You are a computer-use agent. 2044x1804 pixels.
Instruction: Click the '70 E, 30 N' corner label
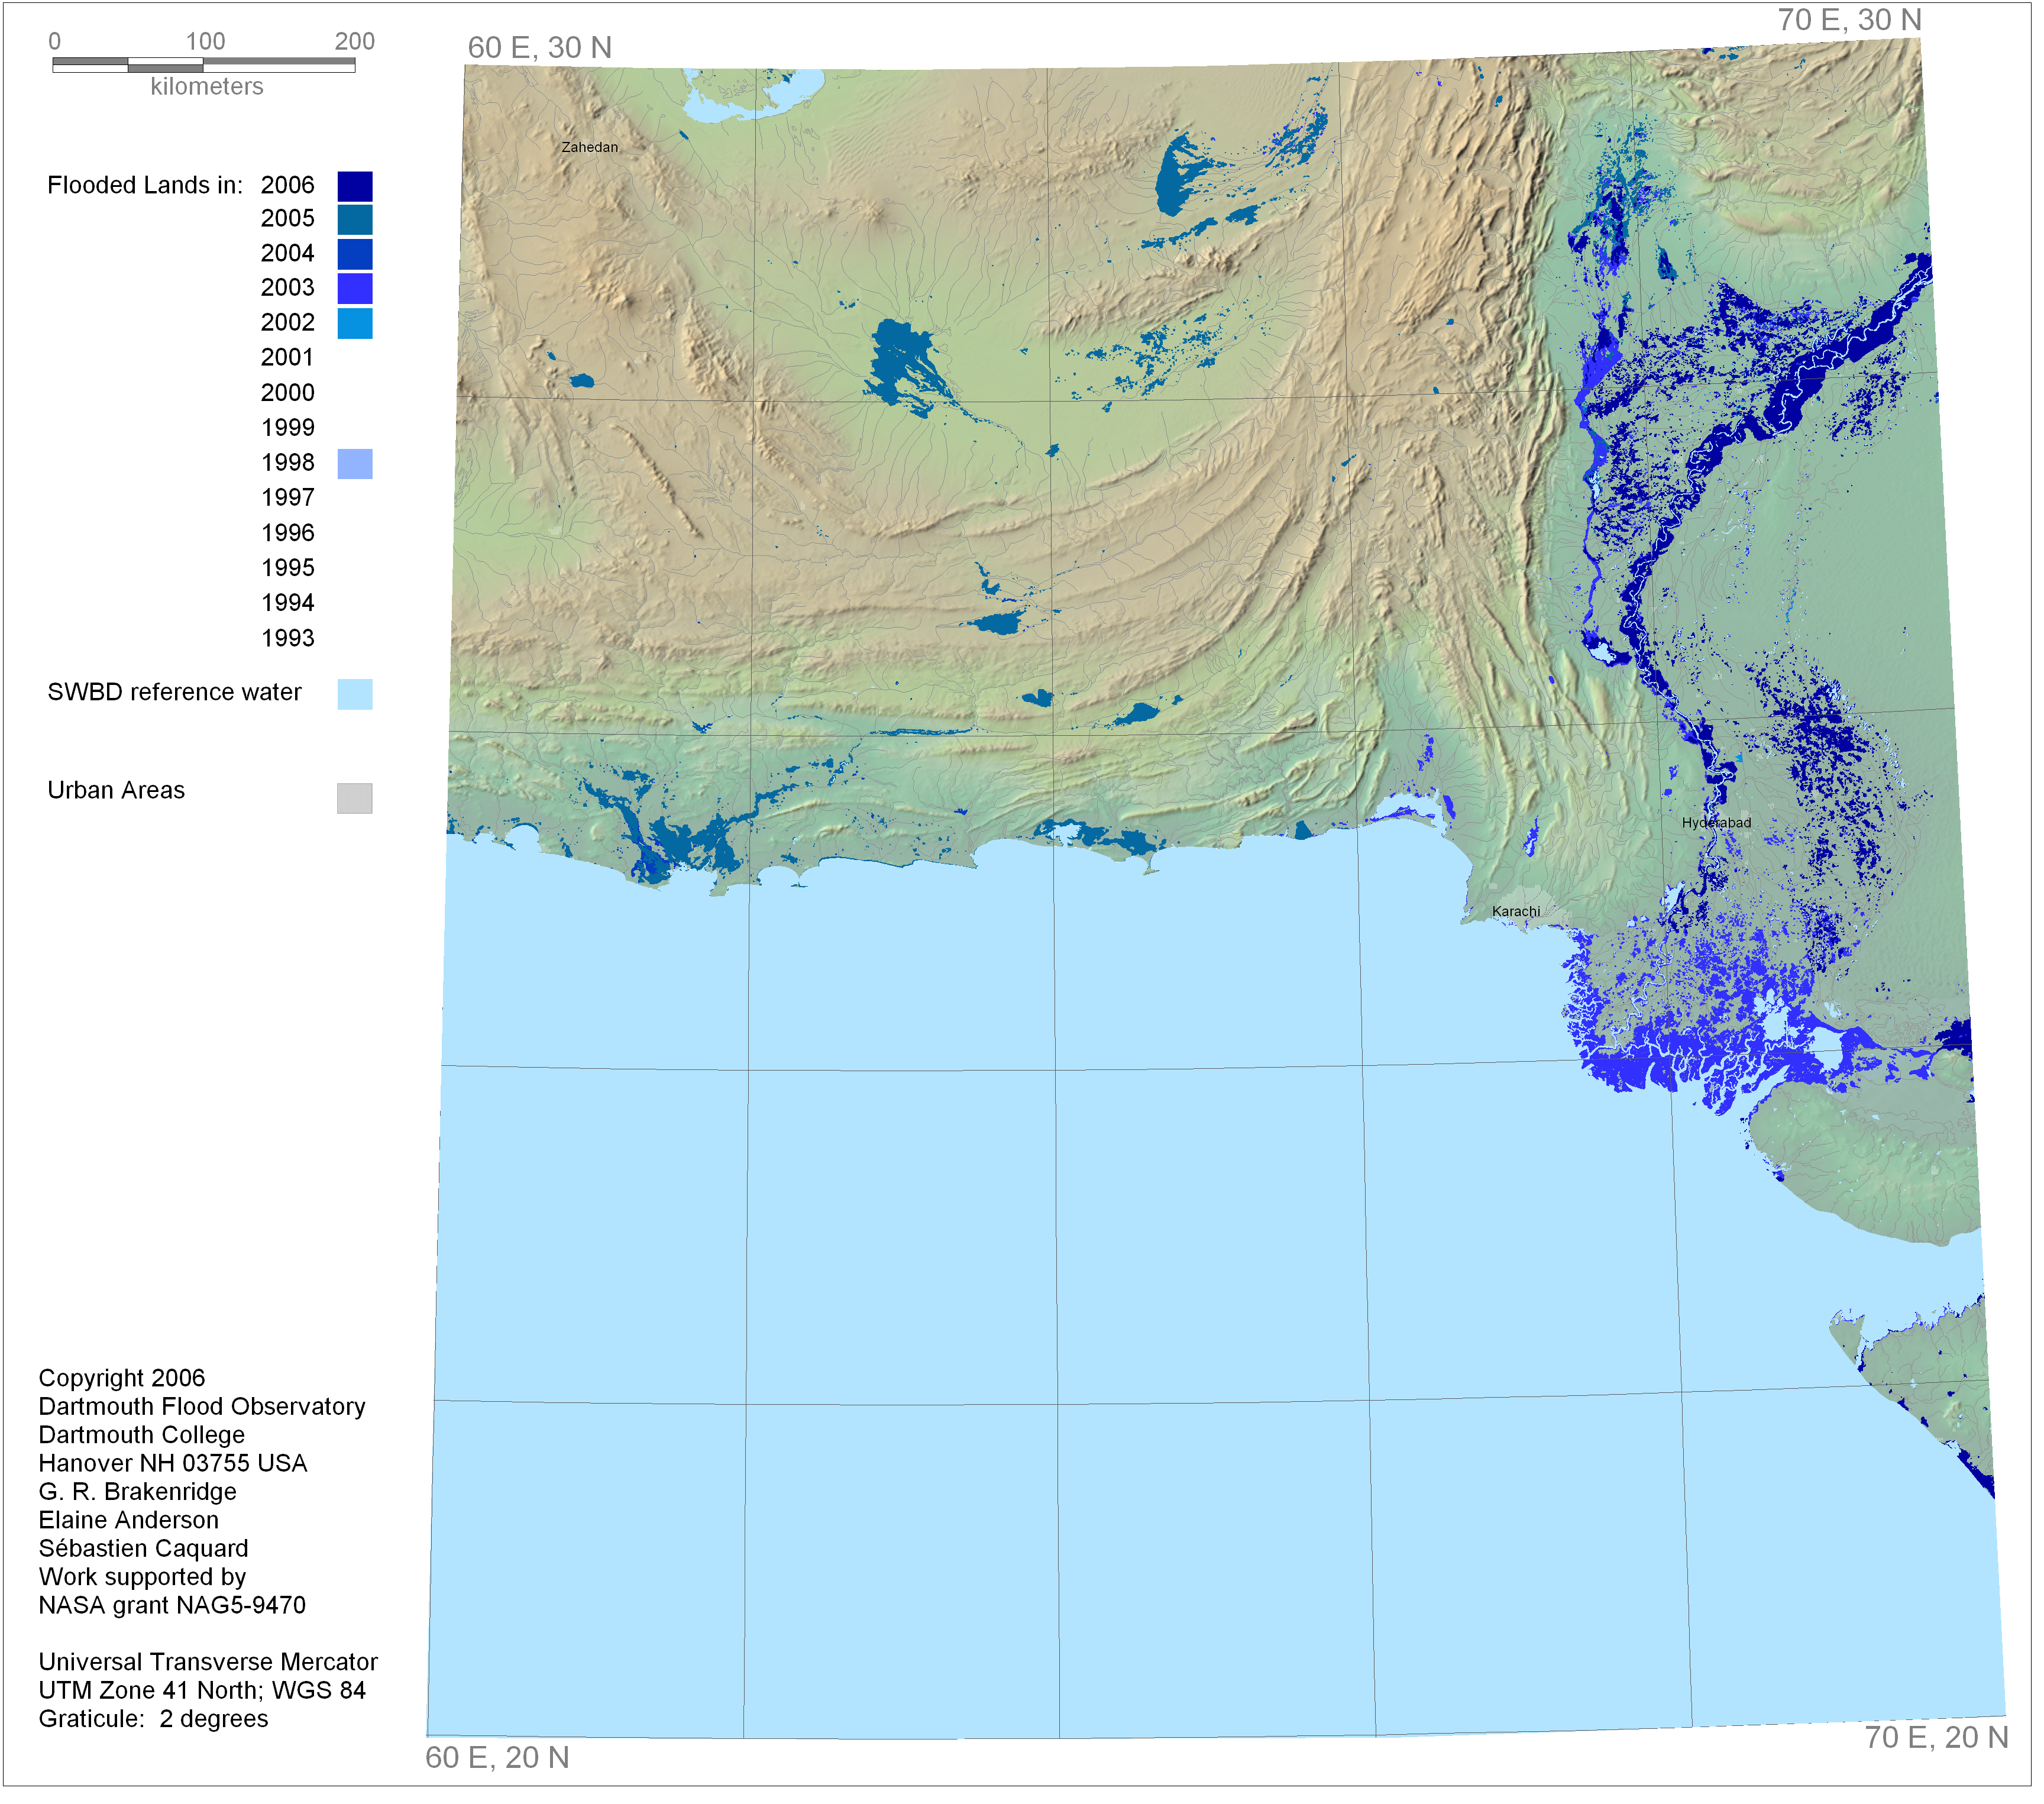click(1850, 20)
